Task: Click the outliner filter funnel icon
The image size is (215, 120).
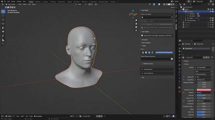Action: coord(209,4)
